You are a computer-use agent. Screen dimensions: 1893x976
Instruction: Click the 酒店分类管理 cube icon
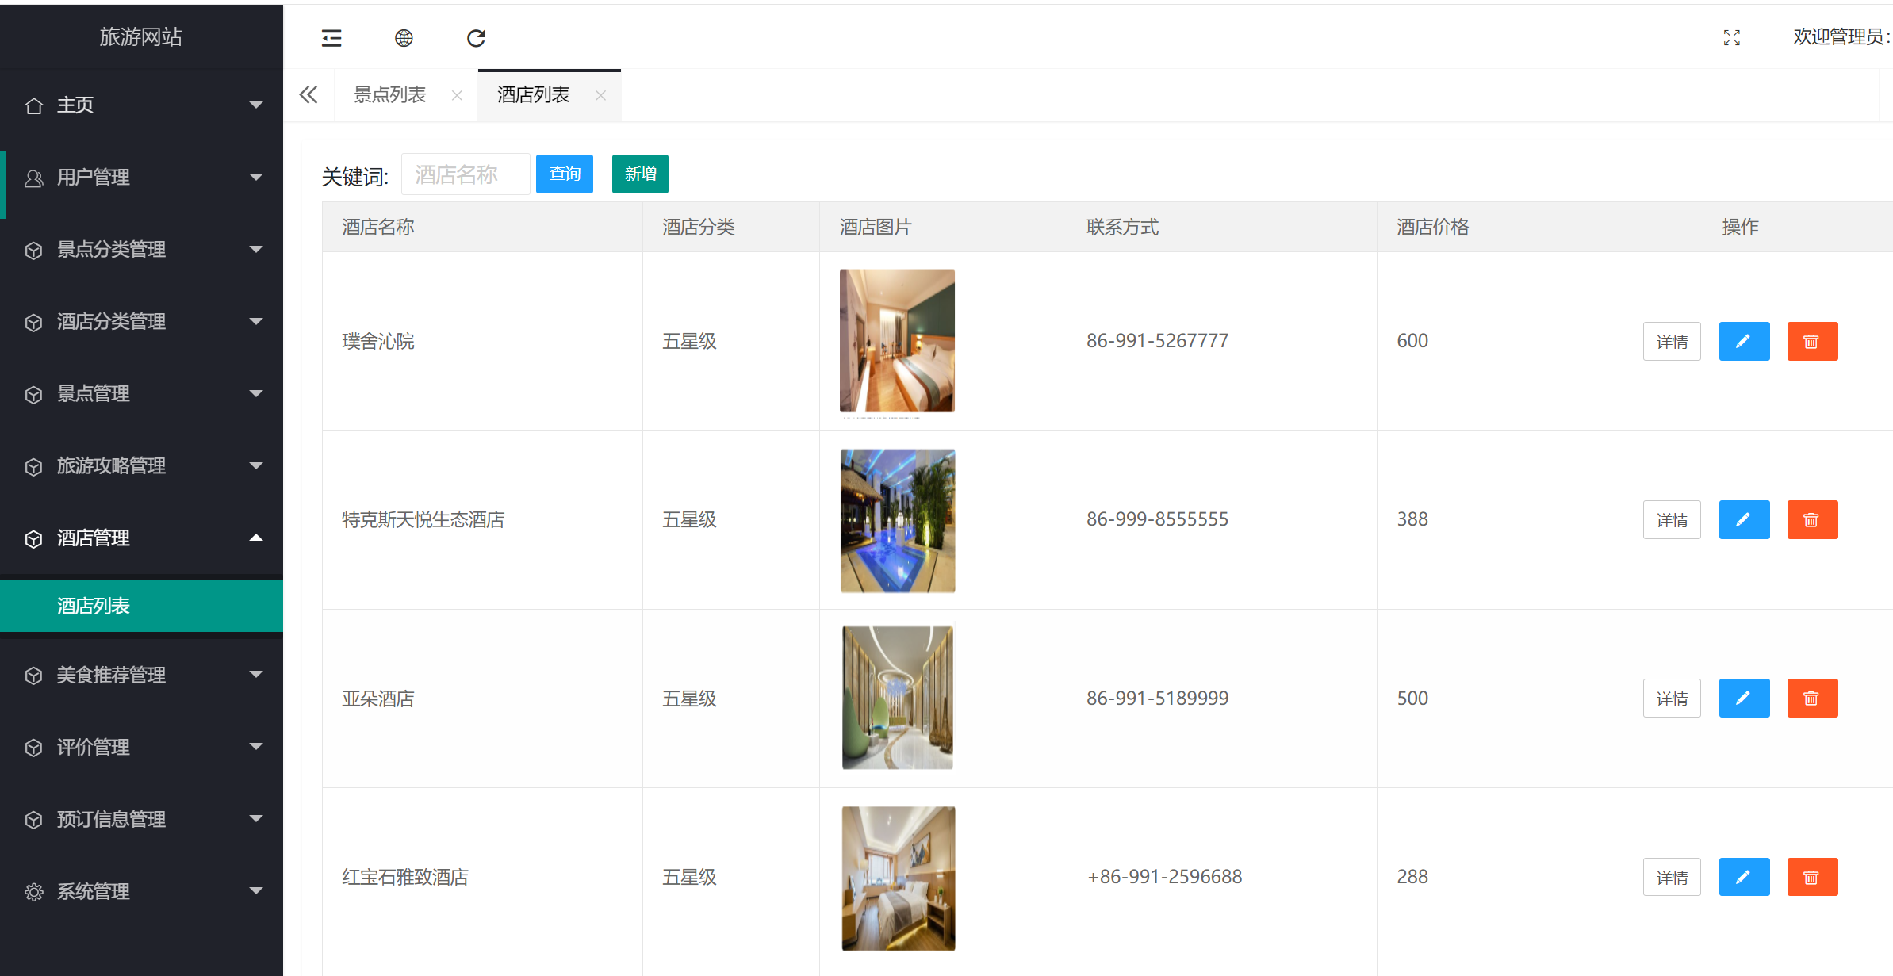(x=33, y=323)
